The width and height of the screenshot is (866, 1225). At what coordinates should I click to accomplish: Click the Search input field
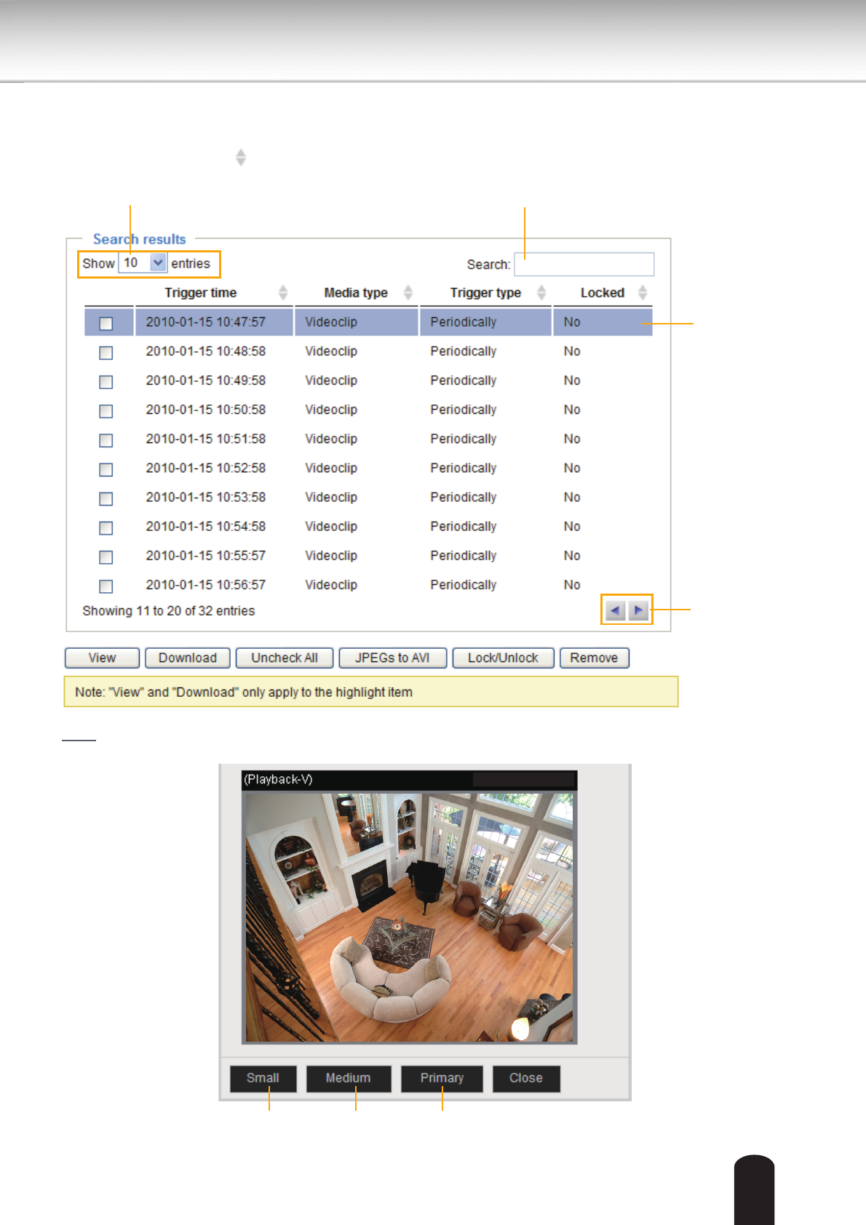pyautogui.click(x=584, y=264)
